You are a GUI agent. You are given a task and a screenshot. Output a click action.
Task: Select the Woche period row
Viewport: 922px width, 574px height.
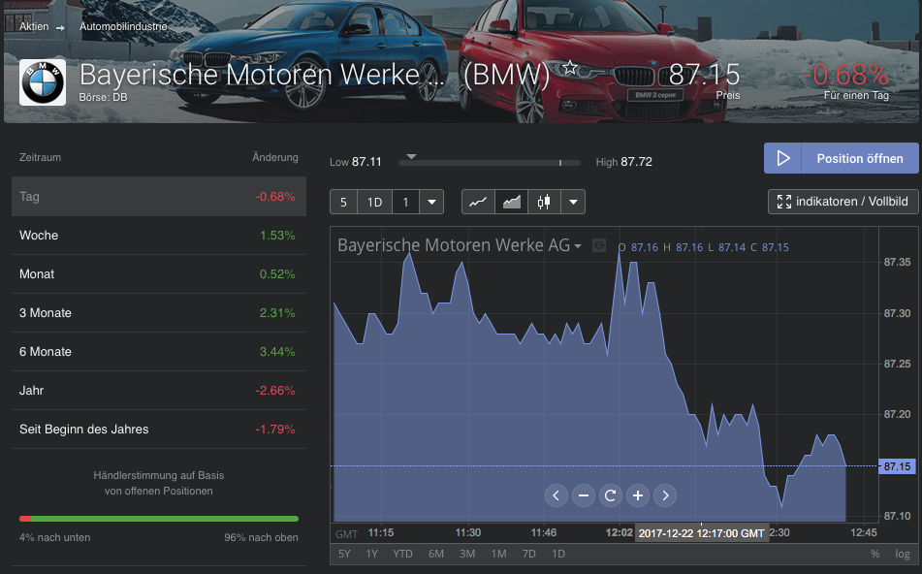(159, 236)
